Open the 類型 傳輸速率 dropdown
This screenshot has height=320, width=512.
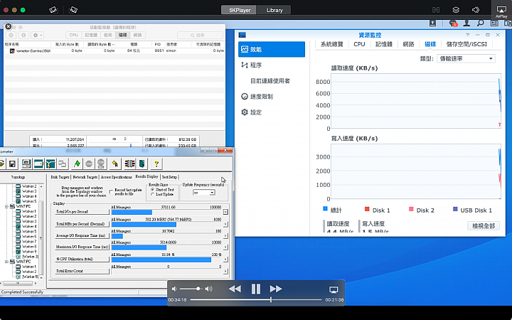click(x=466, y=59)
